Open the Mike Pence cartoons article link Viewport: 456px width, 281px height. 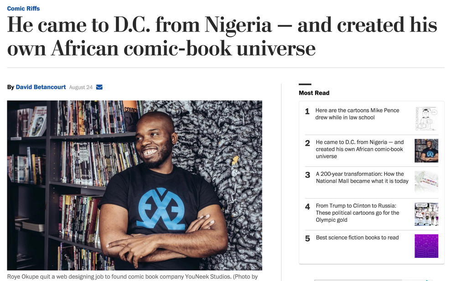tap(357, 114)
